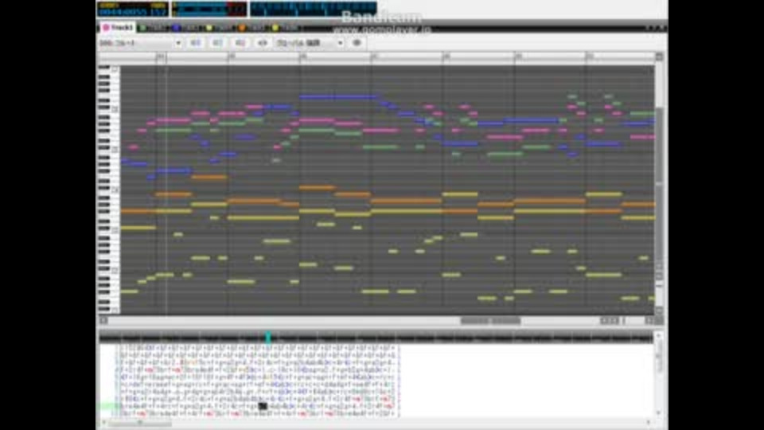Select the yellow track tab after the orange tab

[286, 29]
